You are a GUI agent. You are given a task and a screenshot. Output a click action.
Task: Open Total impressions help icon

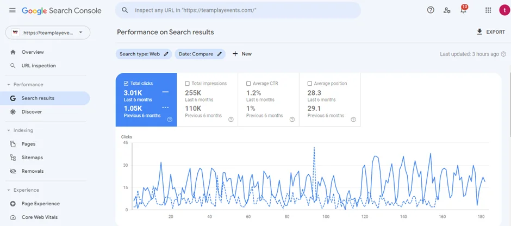231,120
